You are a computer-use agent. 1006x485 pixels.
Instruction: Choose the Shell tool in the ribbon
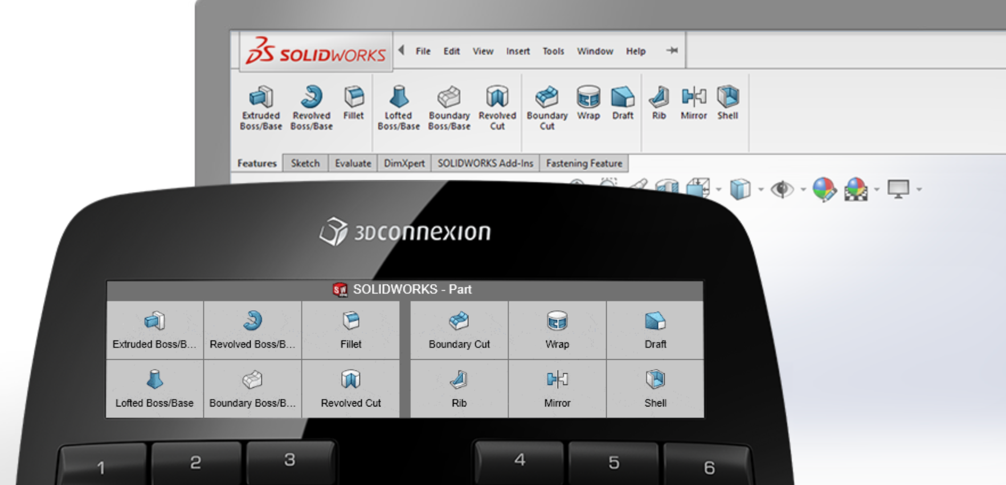pyautogui.click(x=728, y=103)
